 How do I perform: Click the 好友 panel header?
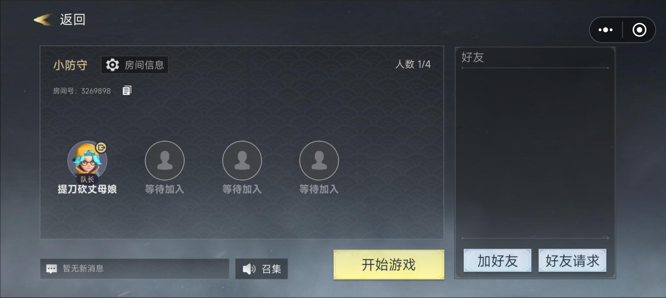[473, 57]
